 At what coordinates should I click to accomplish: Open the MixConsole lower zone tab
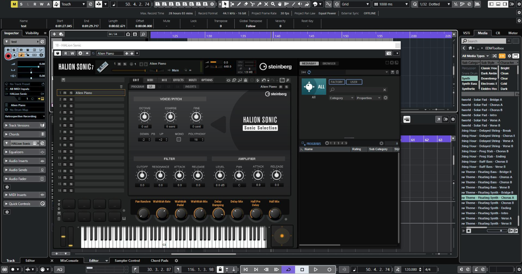[69, 260]
